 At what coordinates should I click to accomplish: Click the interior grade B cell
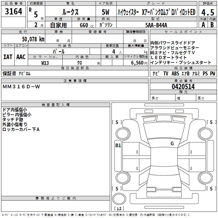(212, 25)
